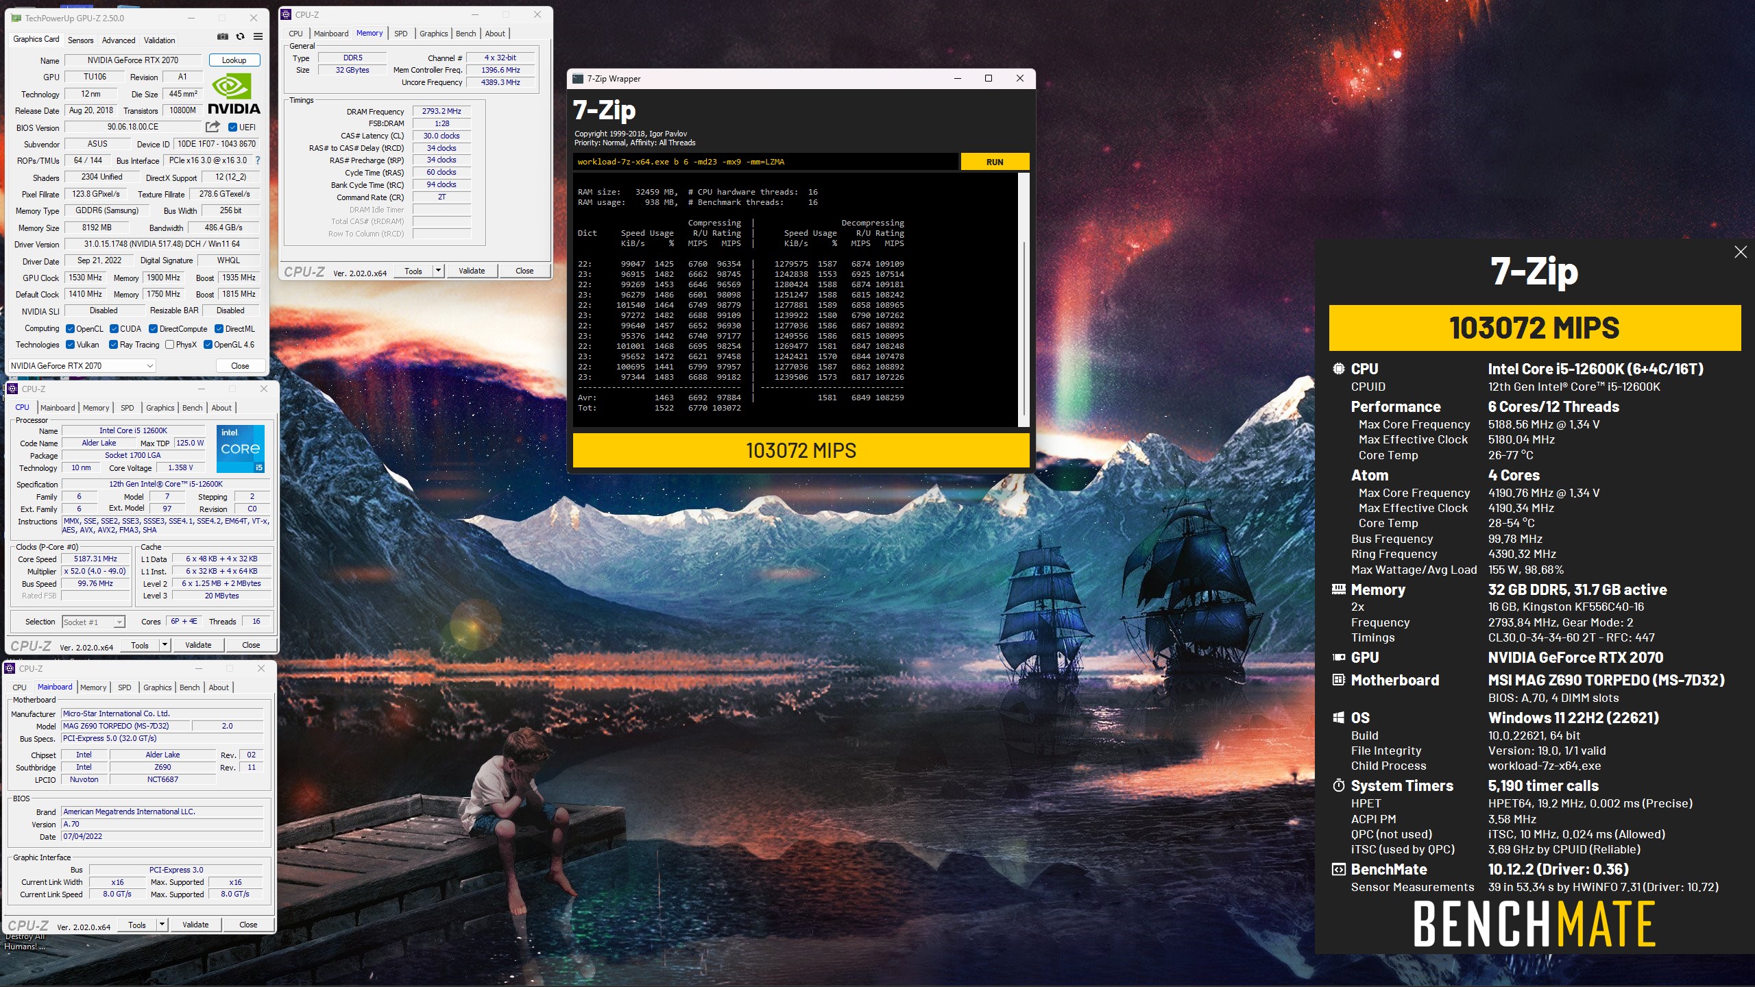1755x987 pixels.
Task: Click Validate in CPU-Z Mainboard window
Action: 195,925
